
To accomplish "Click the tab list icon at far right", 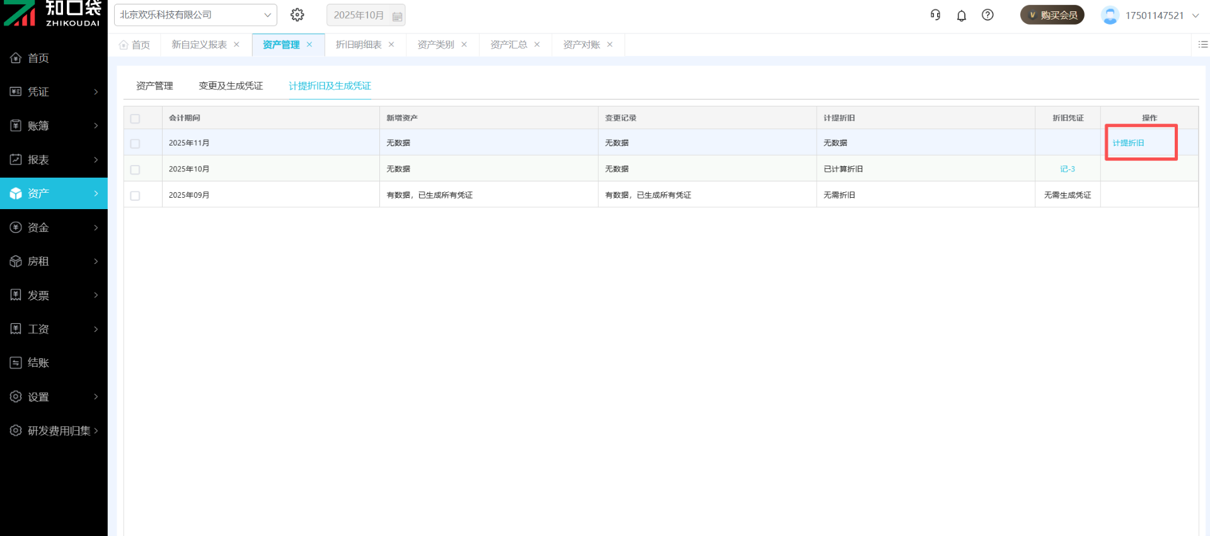I will (x=1202, y=45).
